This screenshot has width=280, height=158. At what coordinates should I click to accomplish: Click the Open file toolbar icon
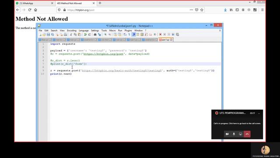[44, 34]
